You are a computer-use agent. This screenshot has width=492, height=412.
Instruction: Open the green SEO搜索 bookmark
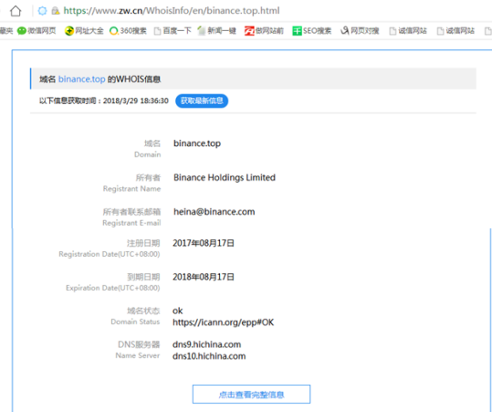click(312, 31)
